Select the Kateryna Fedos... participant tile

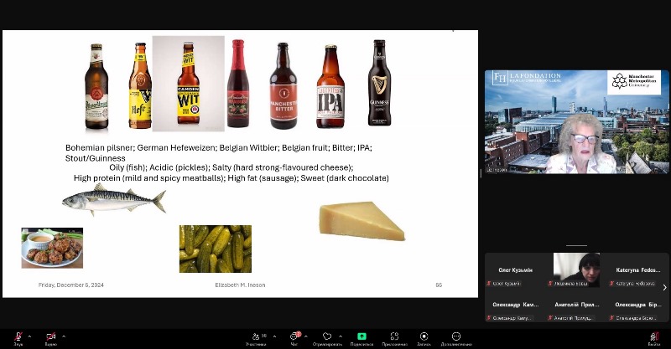point(637,270)
